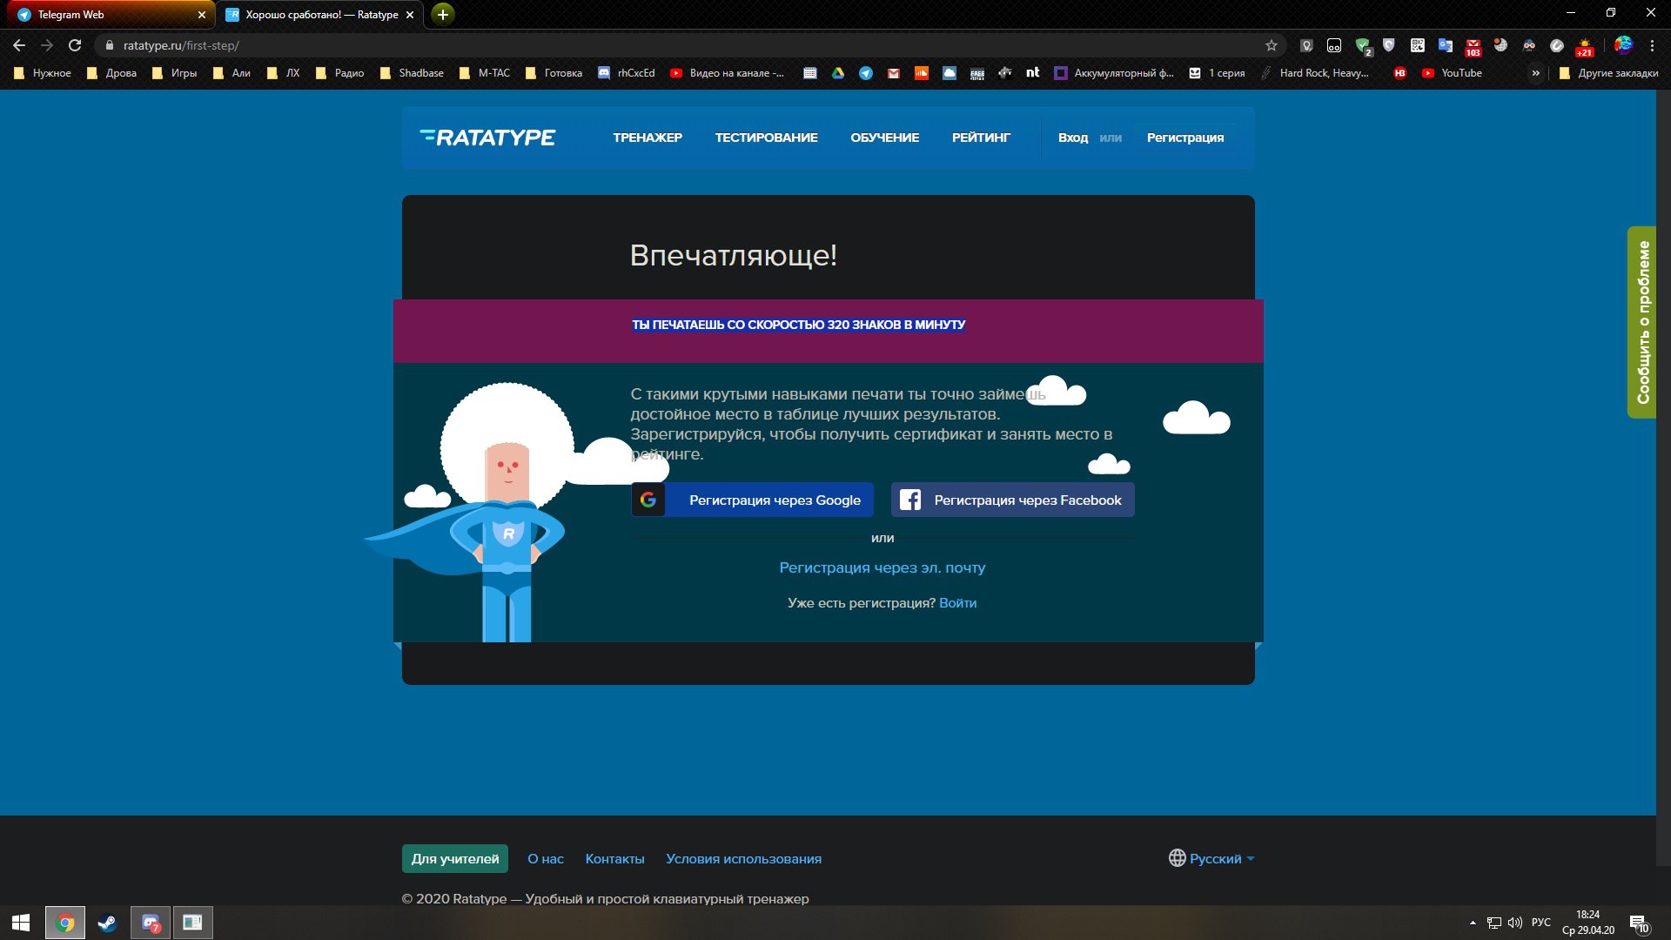Image resolution: width=1671 pixels, height=940 pixels.
Task: Open the РЕЙТИНГ menu item
Action: tap(981, 138)
